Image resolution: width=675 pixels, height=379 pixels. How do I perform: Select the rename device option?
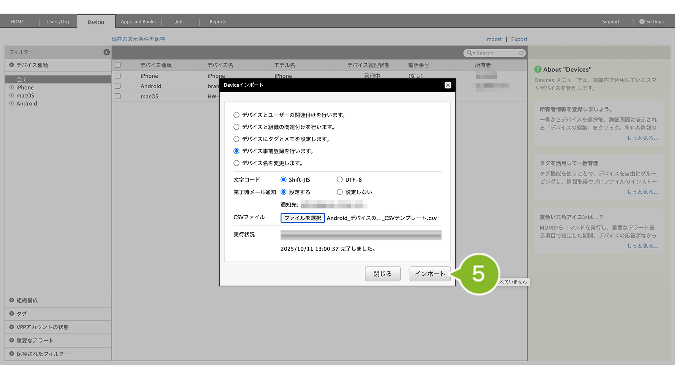pos(237,163)
